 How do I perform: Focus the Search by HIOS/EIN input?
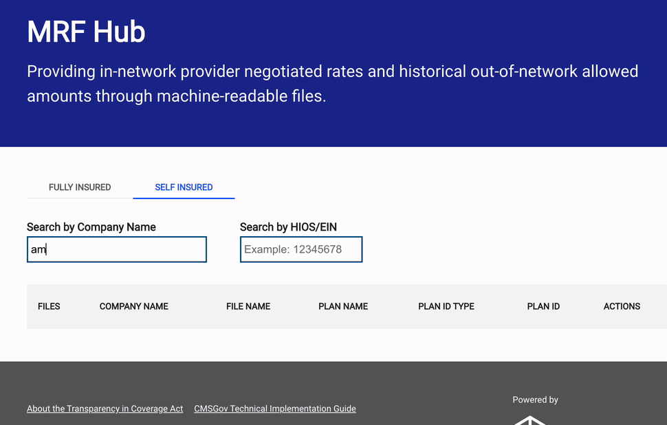pos(301,249)
